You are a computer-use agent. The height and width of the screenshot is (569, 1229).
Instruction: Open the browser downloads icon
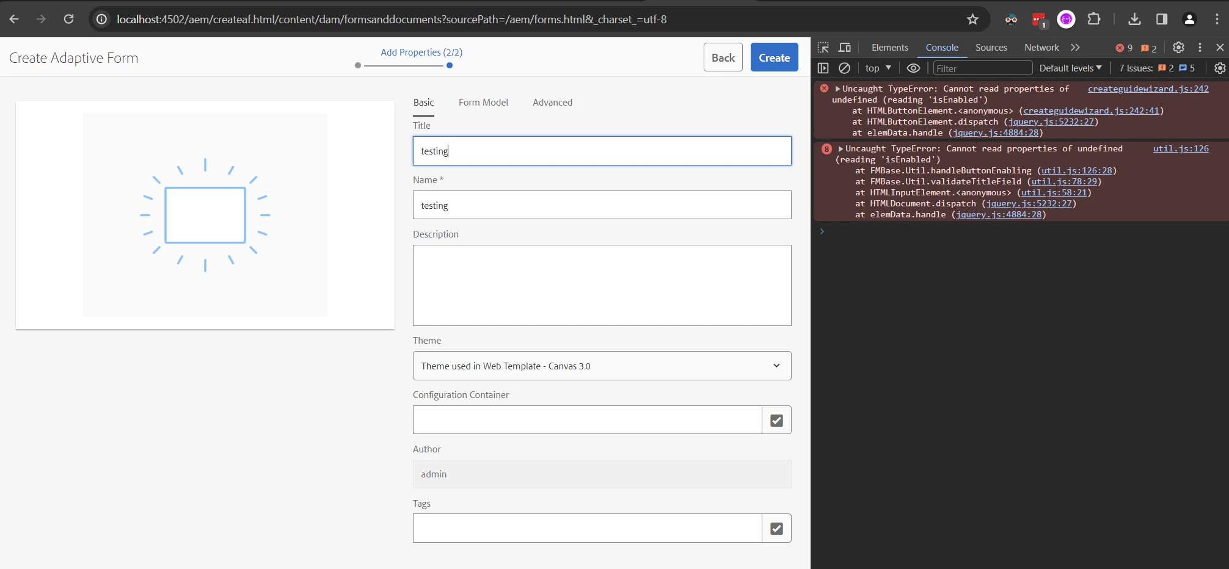click(x=1134, y=19)
